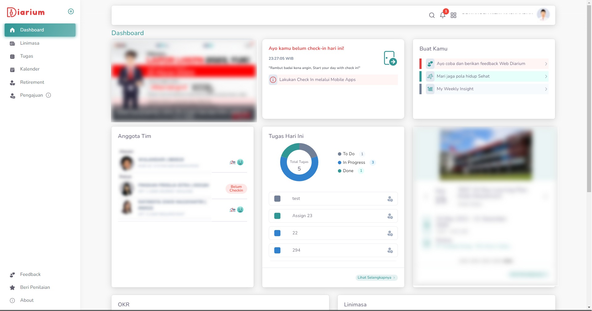Screen dimensions: 592x311
Task: Expand Ayo coba feedback Web Diarium
Action: click(546, 64)
